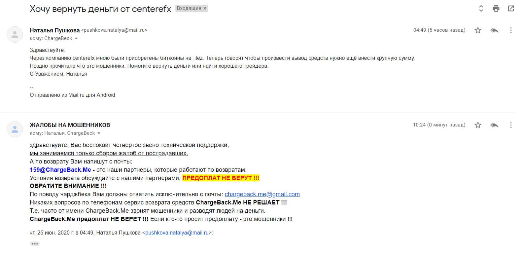521x253 pixels.
Task: Star the message from Наталья Пушкова
Action: [478, 30]
